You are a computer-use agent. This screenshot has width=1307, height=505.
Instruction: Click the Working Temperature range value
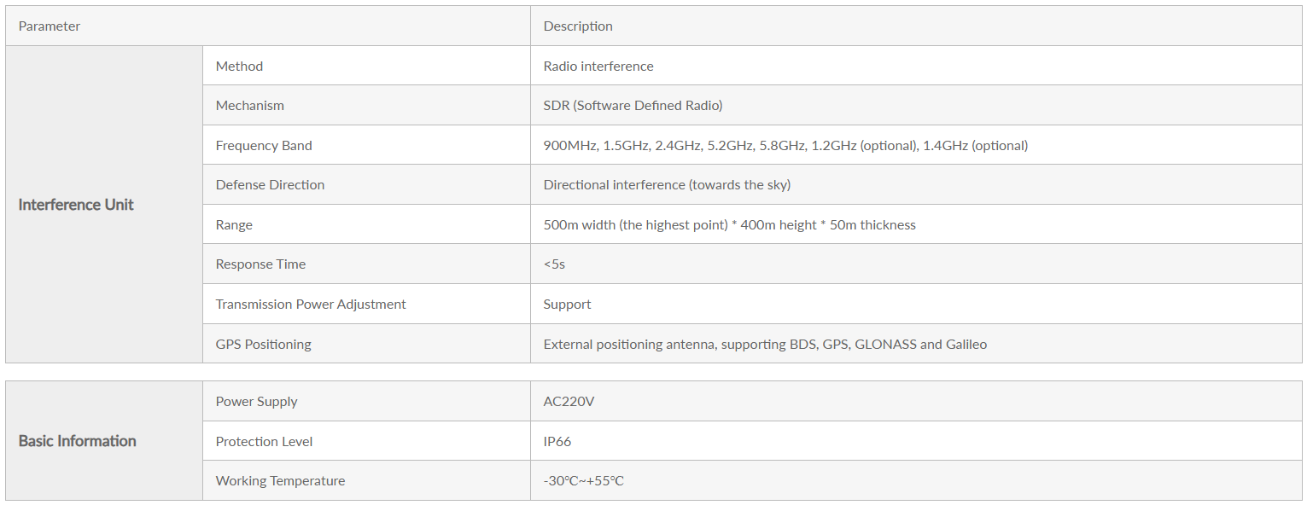[583, 481]
